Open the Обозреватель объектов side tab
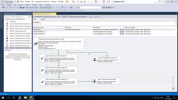The height and width of the screenshot is (100, 178). (x=2, y=20)
